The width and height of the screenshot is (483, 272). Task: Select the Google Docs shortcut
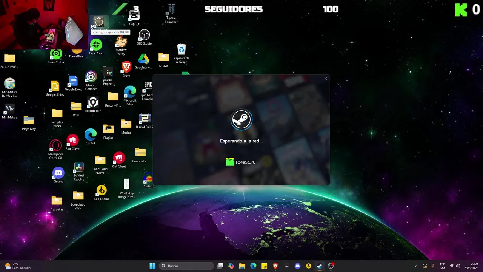[73, 83]
